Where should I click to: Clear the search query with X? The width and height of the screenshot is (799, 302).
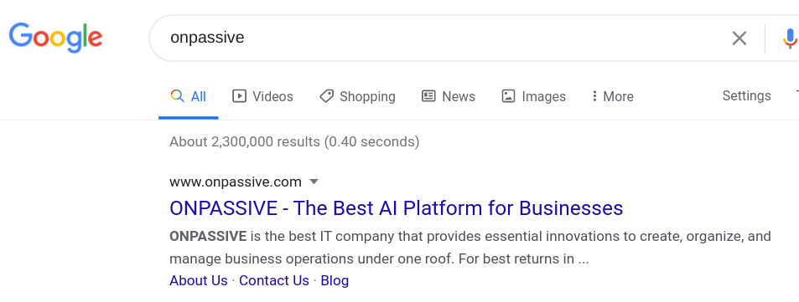tap(739, 38)
